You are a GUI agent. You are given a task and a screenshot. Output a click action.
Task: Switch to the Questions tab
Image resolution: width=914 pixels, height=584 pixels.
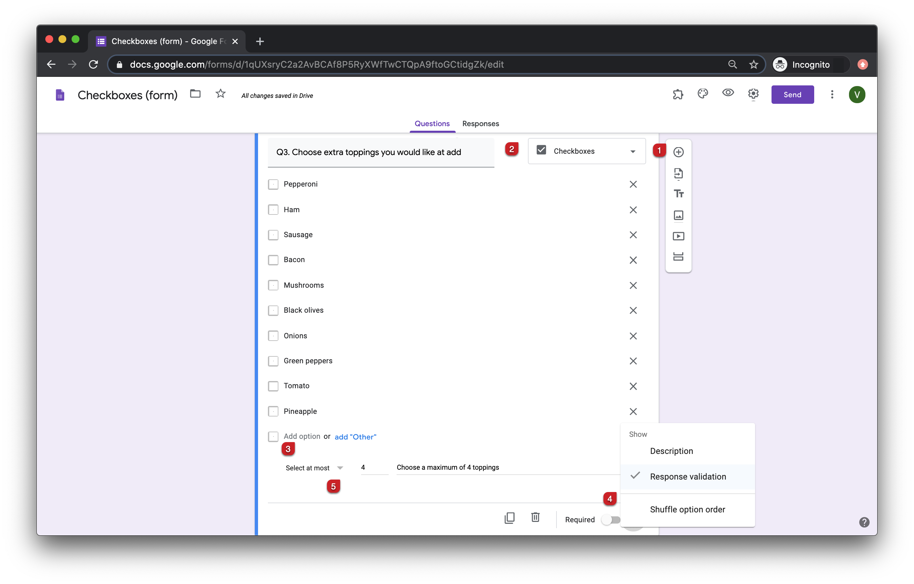coord(432,123)
